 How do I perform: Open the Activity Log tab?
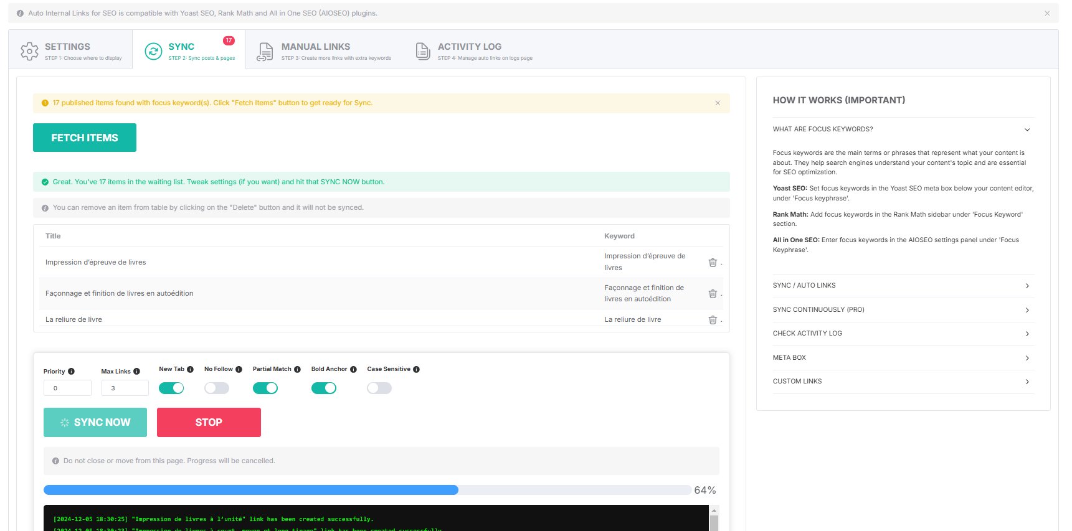tap(473, 51)
